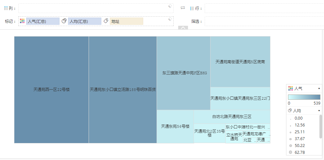Click the 行 rows icon
Screen dimensions: 324x160
(192, 8)
